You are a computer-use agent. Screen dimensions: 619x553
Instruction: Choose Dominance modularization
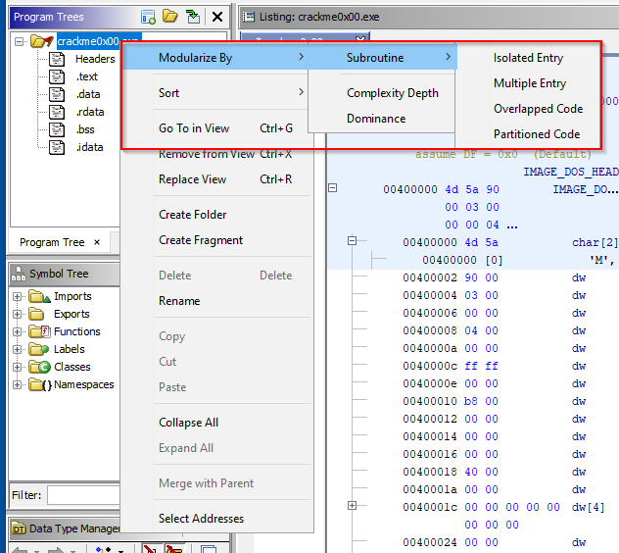click(x=382, y=119)
